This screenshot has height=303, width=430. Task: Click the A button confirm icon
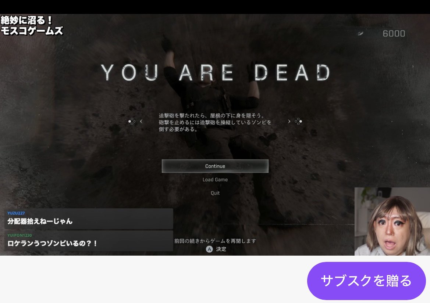209,249
